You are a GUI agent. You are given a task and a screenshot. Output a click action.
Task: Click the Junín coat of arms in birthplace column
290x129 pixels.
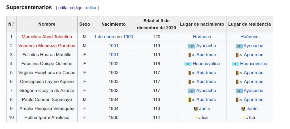point(196,109)
